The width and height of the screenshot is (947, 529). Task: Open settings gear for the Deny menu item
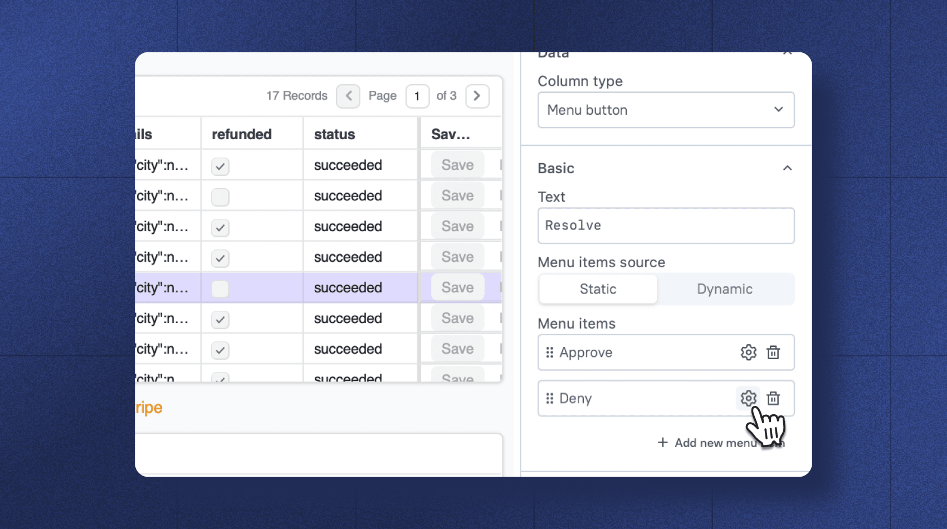(748, 398)
